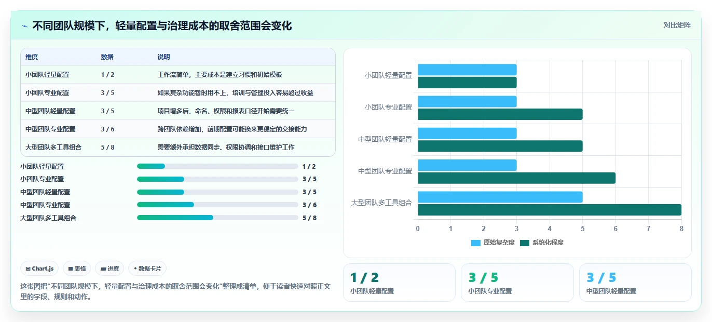712x322 pixels.
Task: Click the 3 / 6 value beside the progress bars
Action: [309, 205]
